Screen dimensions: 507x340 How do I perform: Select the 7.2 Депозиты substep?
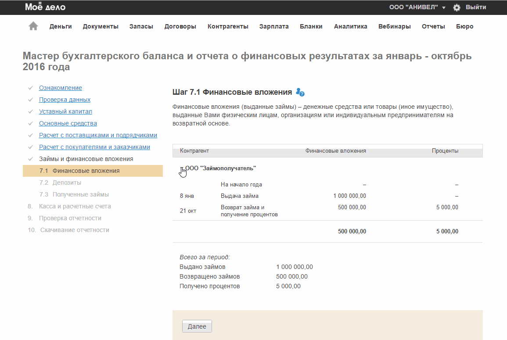pos(60,183)
